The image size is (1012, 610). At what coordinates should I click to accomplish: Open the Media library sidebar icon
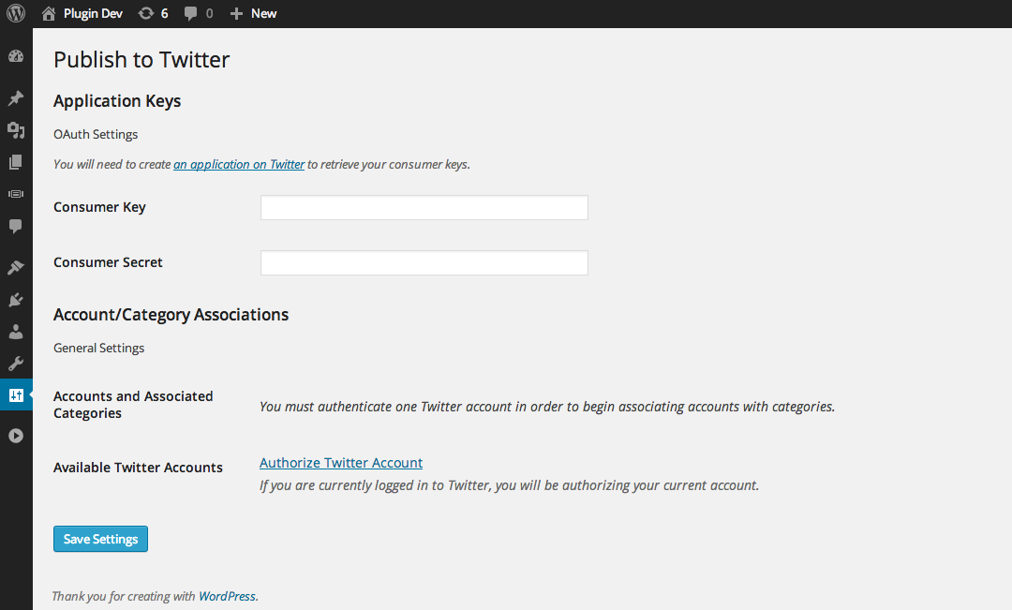coord(16,130)
